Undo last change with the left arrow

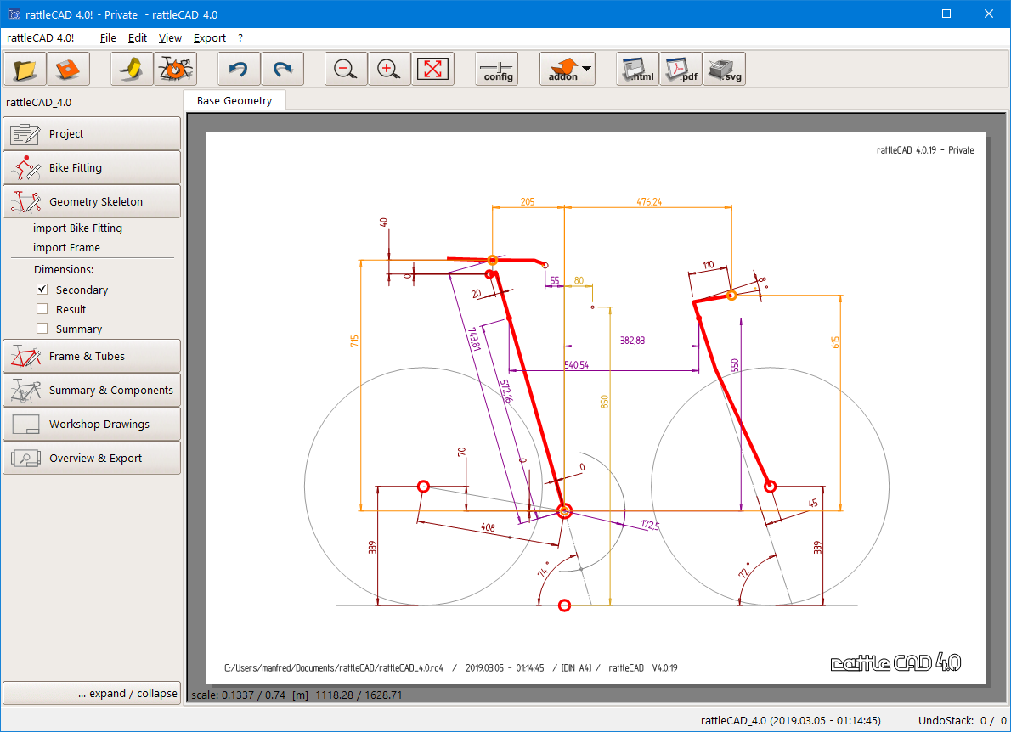240,69
